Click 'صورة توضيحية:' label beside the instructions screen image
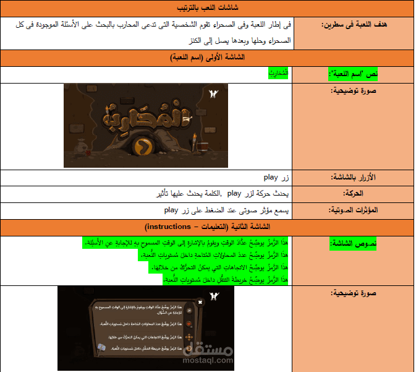The width and height of the screenshot is (416, 372). click(353, 293)
